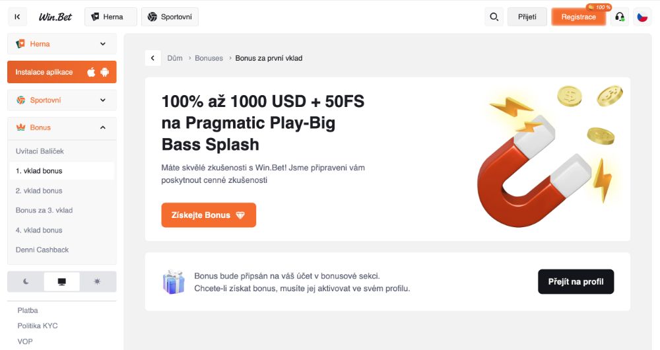Open the search magnifier icon
The image size is (660, 350).
[x=494, y=17]
